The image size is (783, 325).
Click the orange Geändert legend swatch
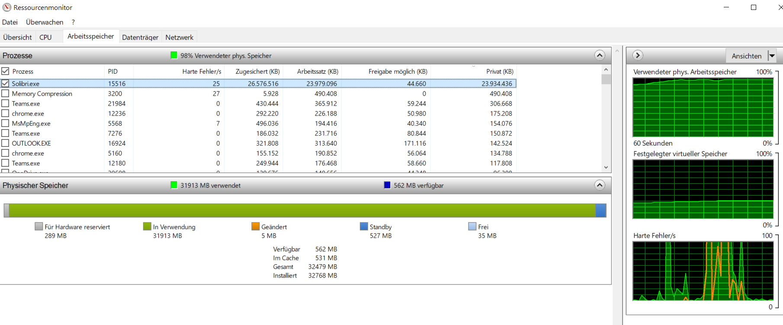coord(256,227)
